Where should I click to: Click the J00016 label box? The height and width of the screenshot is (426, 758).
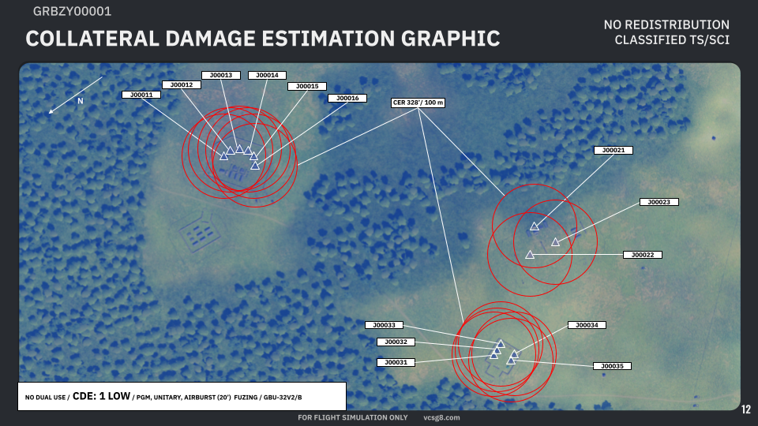[x=347, y=98]
